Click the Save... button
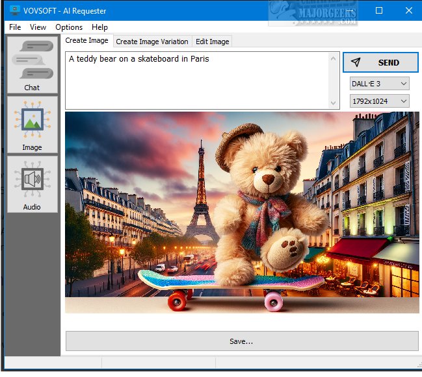 [242, 341]
